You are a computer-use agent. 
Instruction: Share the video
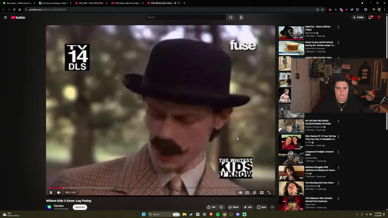tap(233, 207)
